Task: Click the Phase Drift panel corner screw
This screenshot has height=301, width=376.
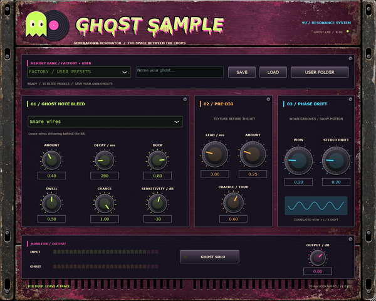Action: (x=350, y=99)
